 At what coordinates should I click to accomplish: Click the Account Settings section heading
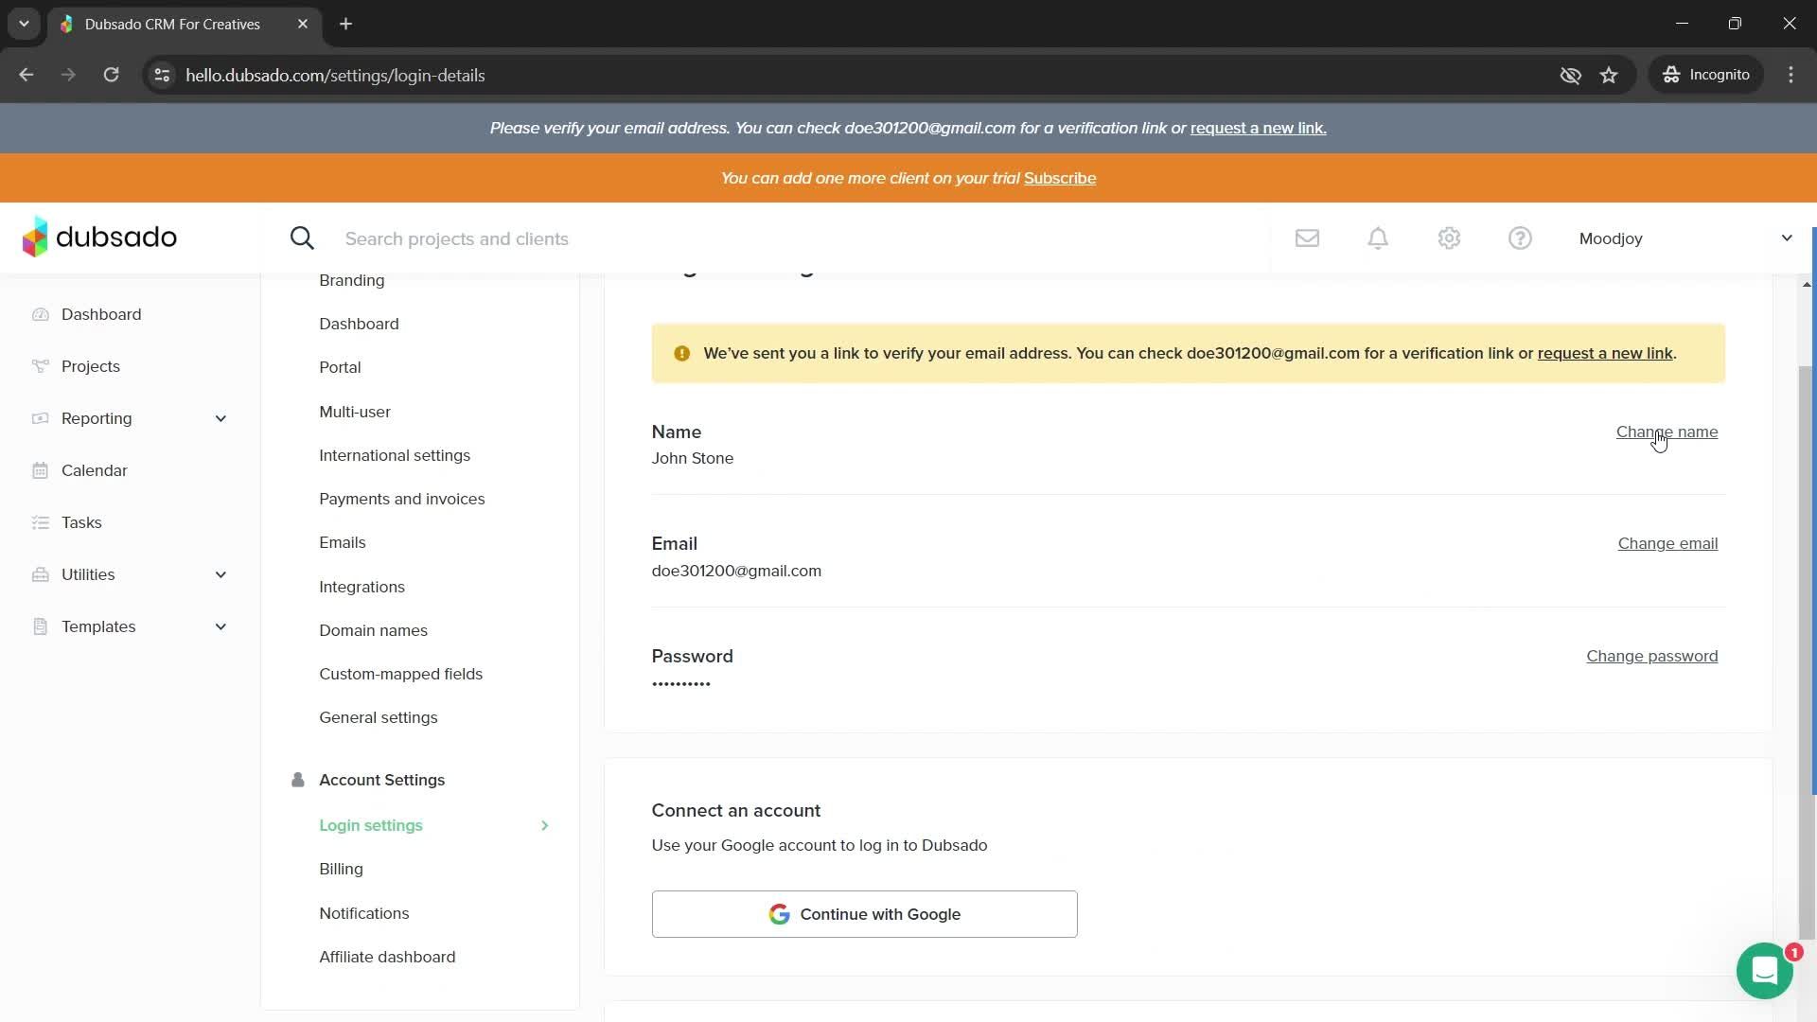click(x=381, y=780)
